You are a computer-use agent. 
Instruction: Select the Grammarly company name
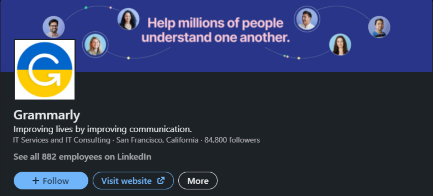(47, 115)
